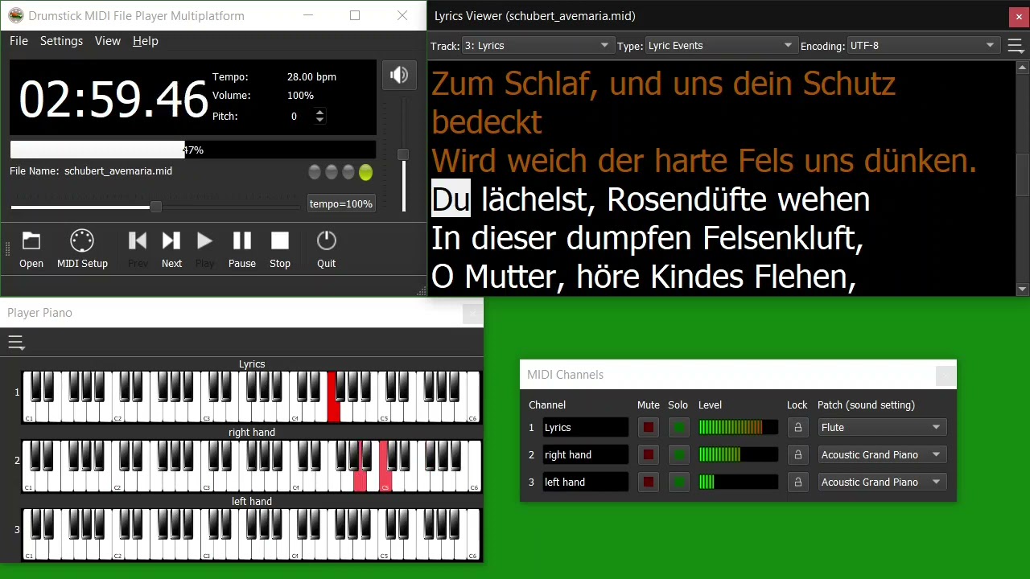Open the MIDI Setup dialog
1030x579 pixels.
pos(82,249)
